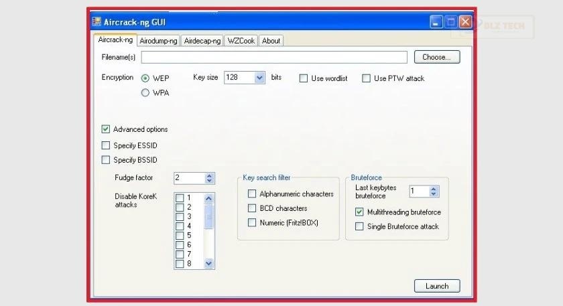This screenshot has width=563, height=306.
Task: Enable Single Bruteforce attack checkbox
Action: (359, 226)
